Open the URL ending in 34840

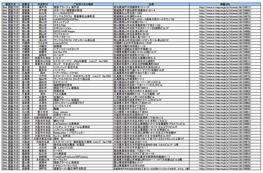225,43
